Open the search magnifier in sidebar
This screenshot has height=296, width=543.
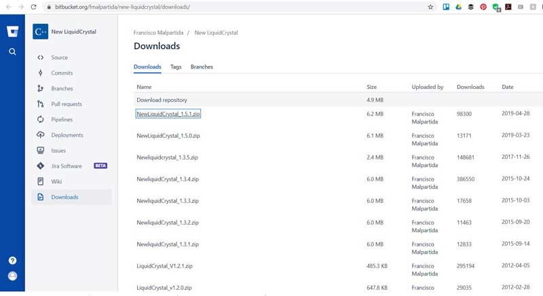pos(12,52)
